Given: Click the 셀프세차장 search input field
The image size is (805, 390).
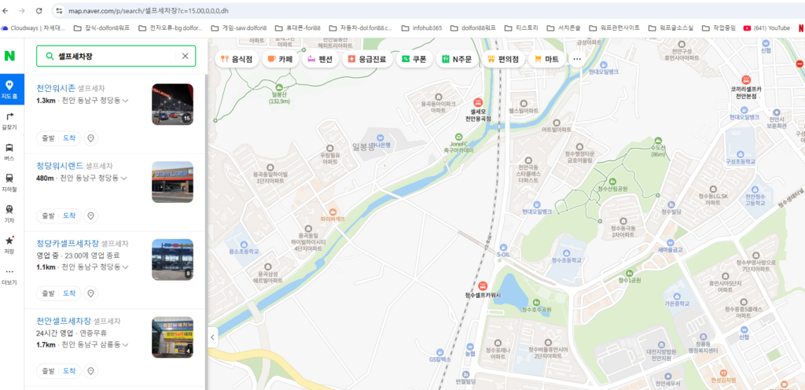Looking at the screenshot, I should point(114,56).
